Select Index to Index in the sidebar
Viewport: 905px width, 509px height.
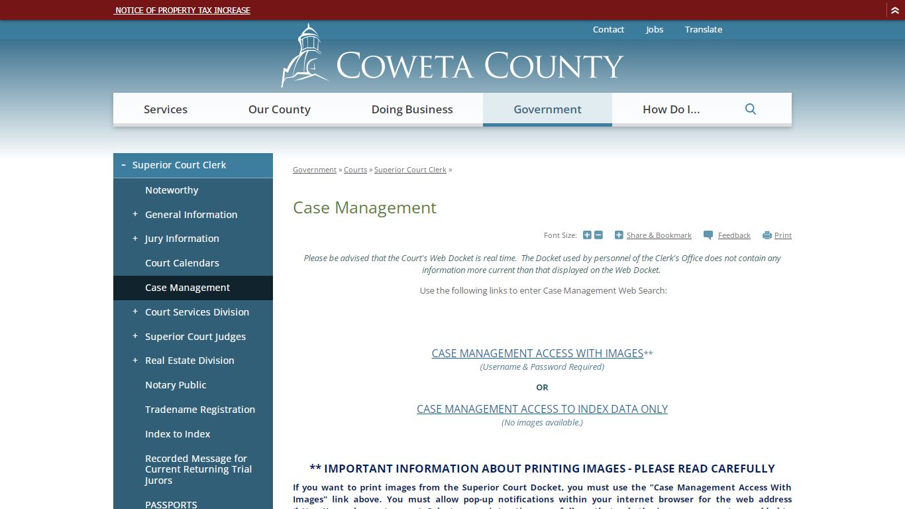178,434
